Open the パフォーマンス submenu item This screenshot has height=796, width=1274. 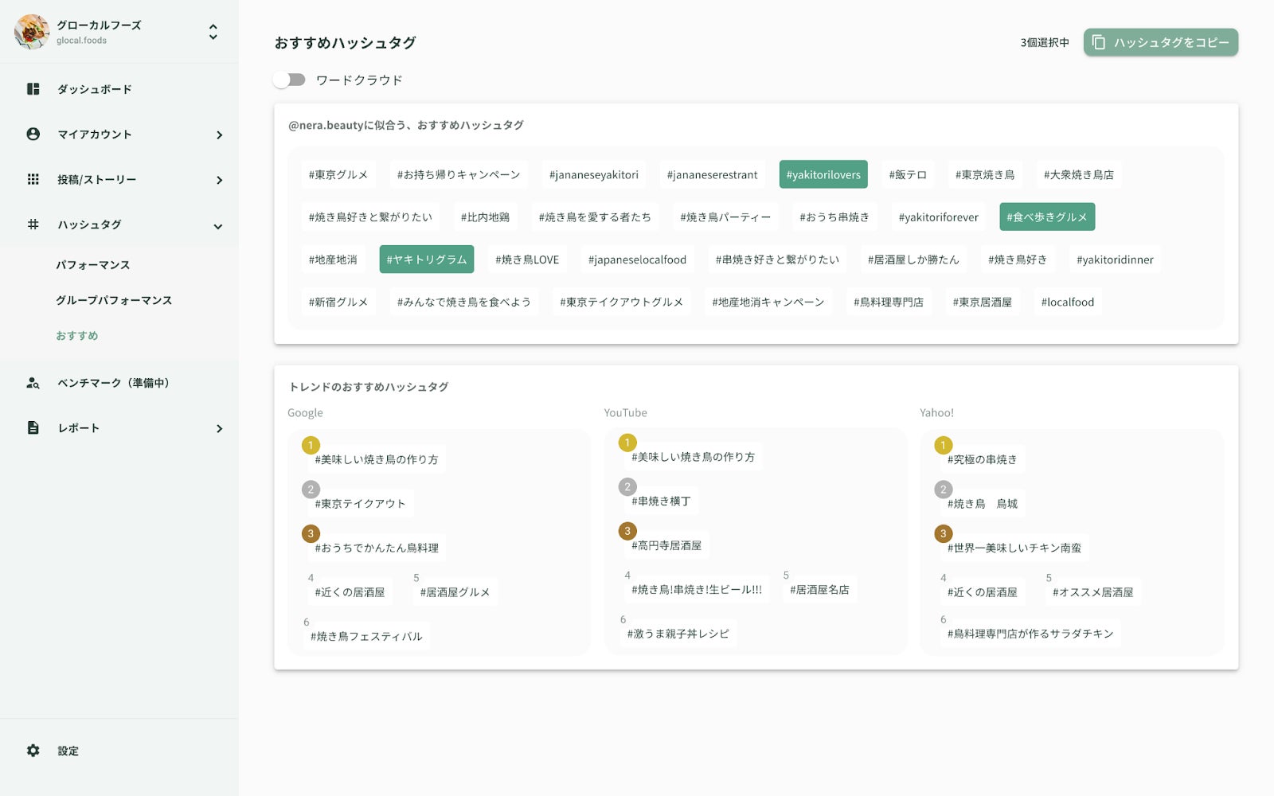coord(93,265)
